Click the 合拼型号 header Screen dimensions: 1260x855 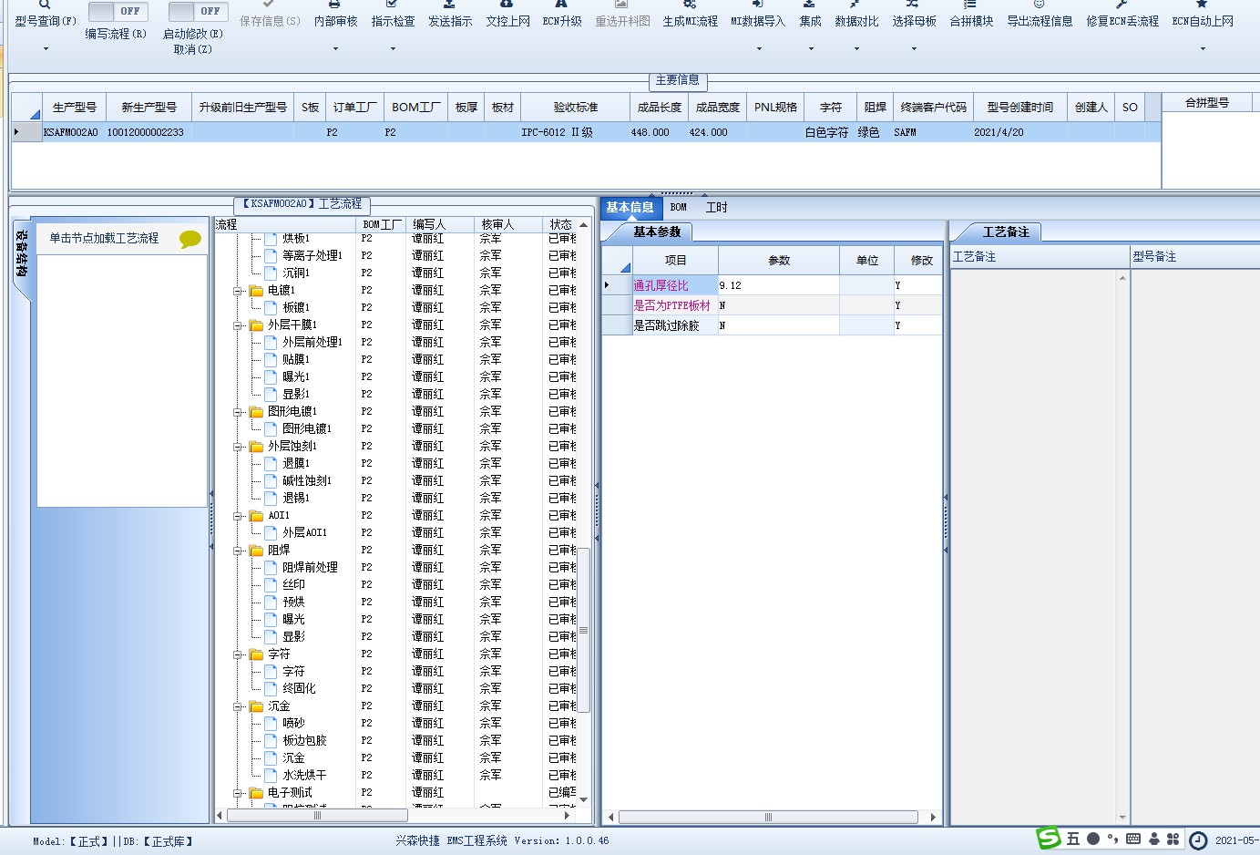pos(1207,102)
